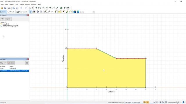186x104 pixels.
Task: Open the '(none)' contour dropdown
Action: click(94, 12)
